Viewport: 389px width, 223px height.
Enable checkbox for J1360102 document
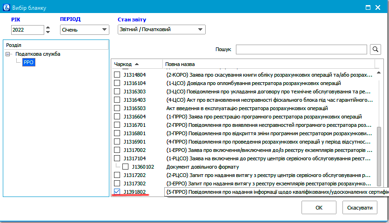(126, 166)
